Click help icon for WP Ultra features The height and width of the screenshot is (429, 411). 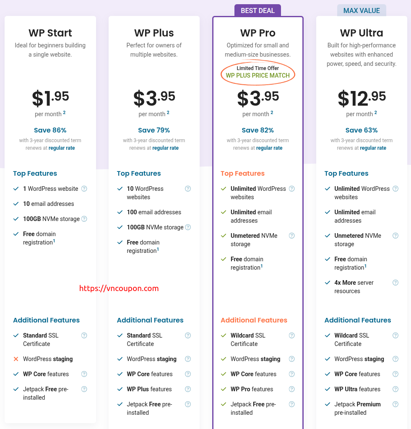point(395,389)
